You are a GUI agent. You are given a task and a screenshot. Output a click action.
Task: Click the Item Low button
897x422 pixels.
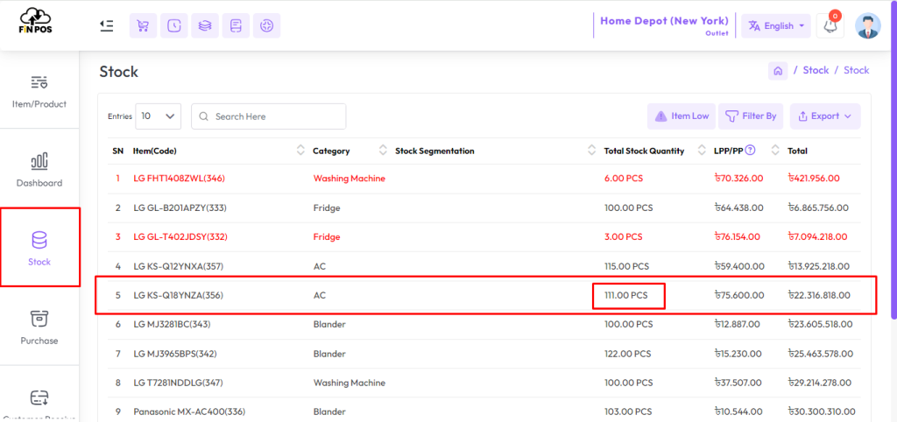click(682, 116)
